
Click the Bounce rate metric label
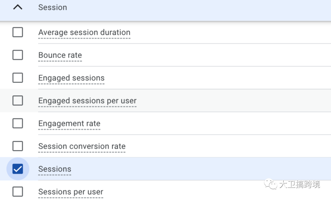tap(60, 55)
